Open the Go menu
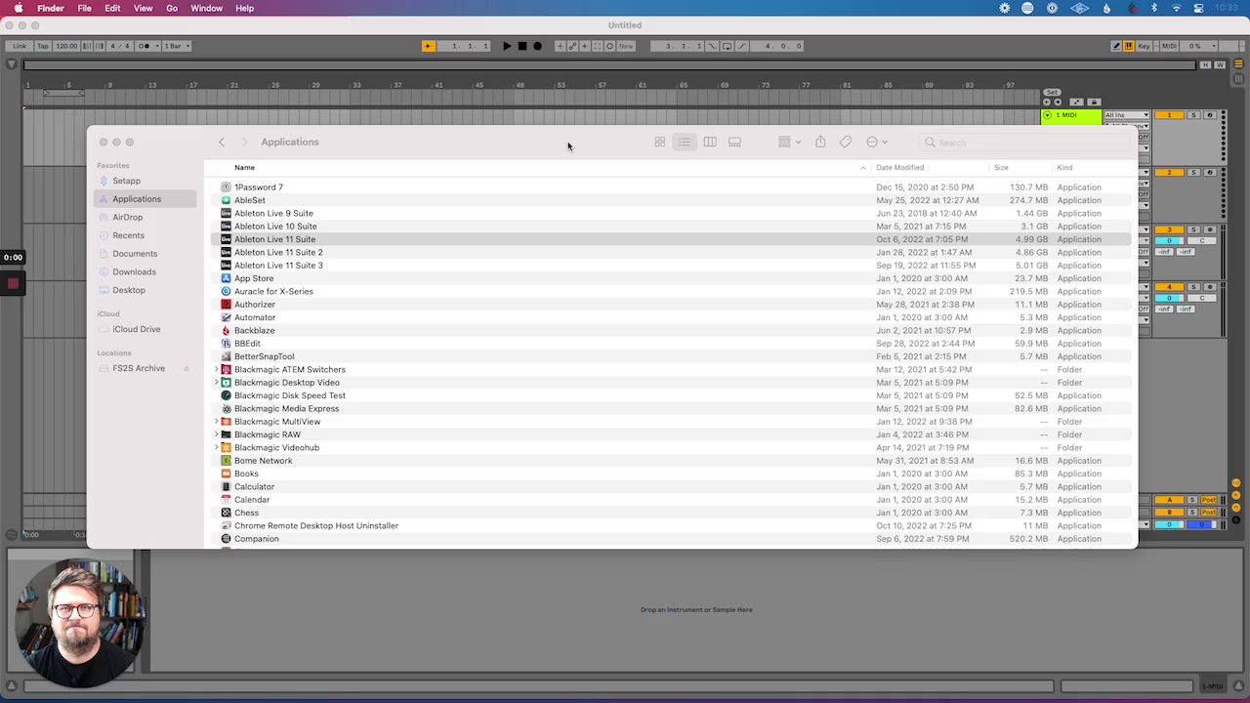This screenshot has width=1250, height=703. pyautogui.click(x=172, y=9)
